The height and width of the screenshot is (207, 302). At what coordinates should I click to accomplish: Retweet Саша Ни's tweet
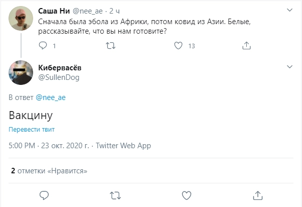pos(111,46)
